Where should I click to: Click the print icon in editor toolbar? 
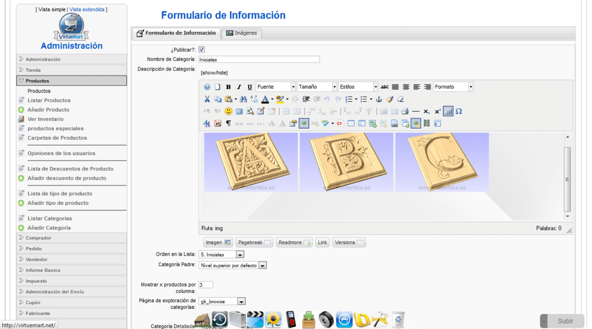click(405, 111)
